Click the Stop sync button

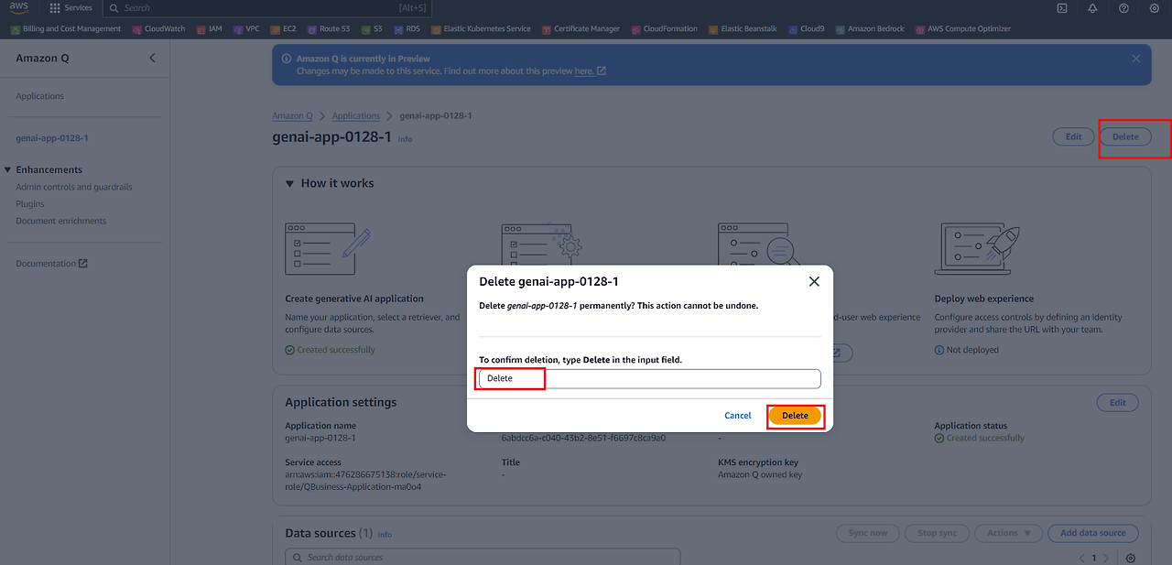point(937,533)
